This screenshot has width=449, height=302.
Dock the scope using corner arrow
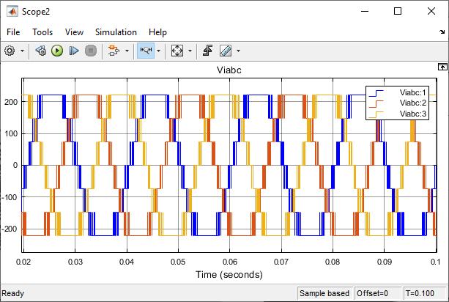(x=442, y=32)
